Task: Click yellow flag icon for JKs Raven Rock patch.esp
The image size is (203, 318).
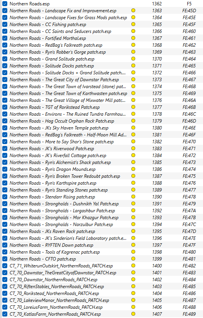Action: tap(133, 231)
